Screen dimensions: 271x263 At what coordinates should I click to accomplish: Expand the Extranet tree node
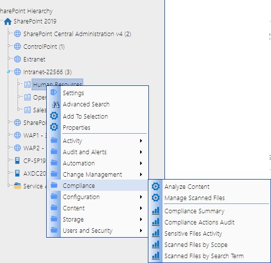click(x=9, y=58)
